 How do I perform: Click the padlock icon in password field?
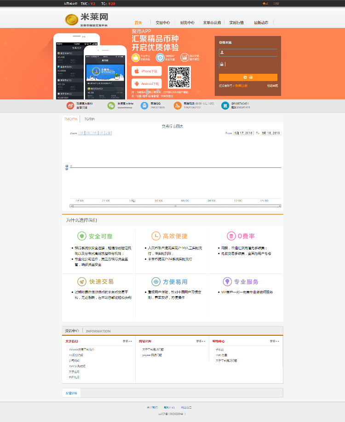(x=222, y=64)
